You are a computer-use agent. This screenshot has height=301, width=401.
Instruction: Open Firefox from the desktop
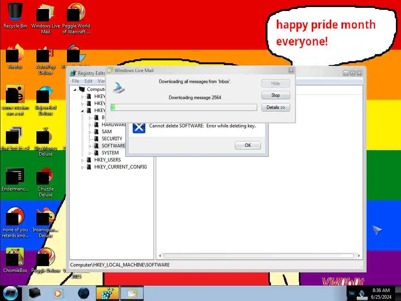point(15,56)
